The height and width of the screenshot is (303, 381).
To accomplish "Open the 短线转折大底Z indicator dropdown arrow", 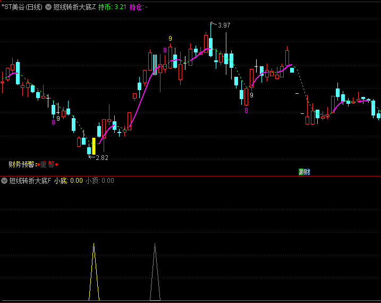I will pos(48,7).
